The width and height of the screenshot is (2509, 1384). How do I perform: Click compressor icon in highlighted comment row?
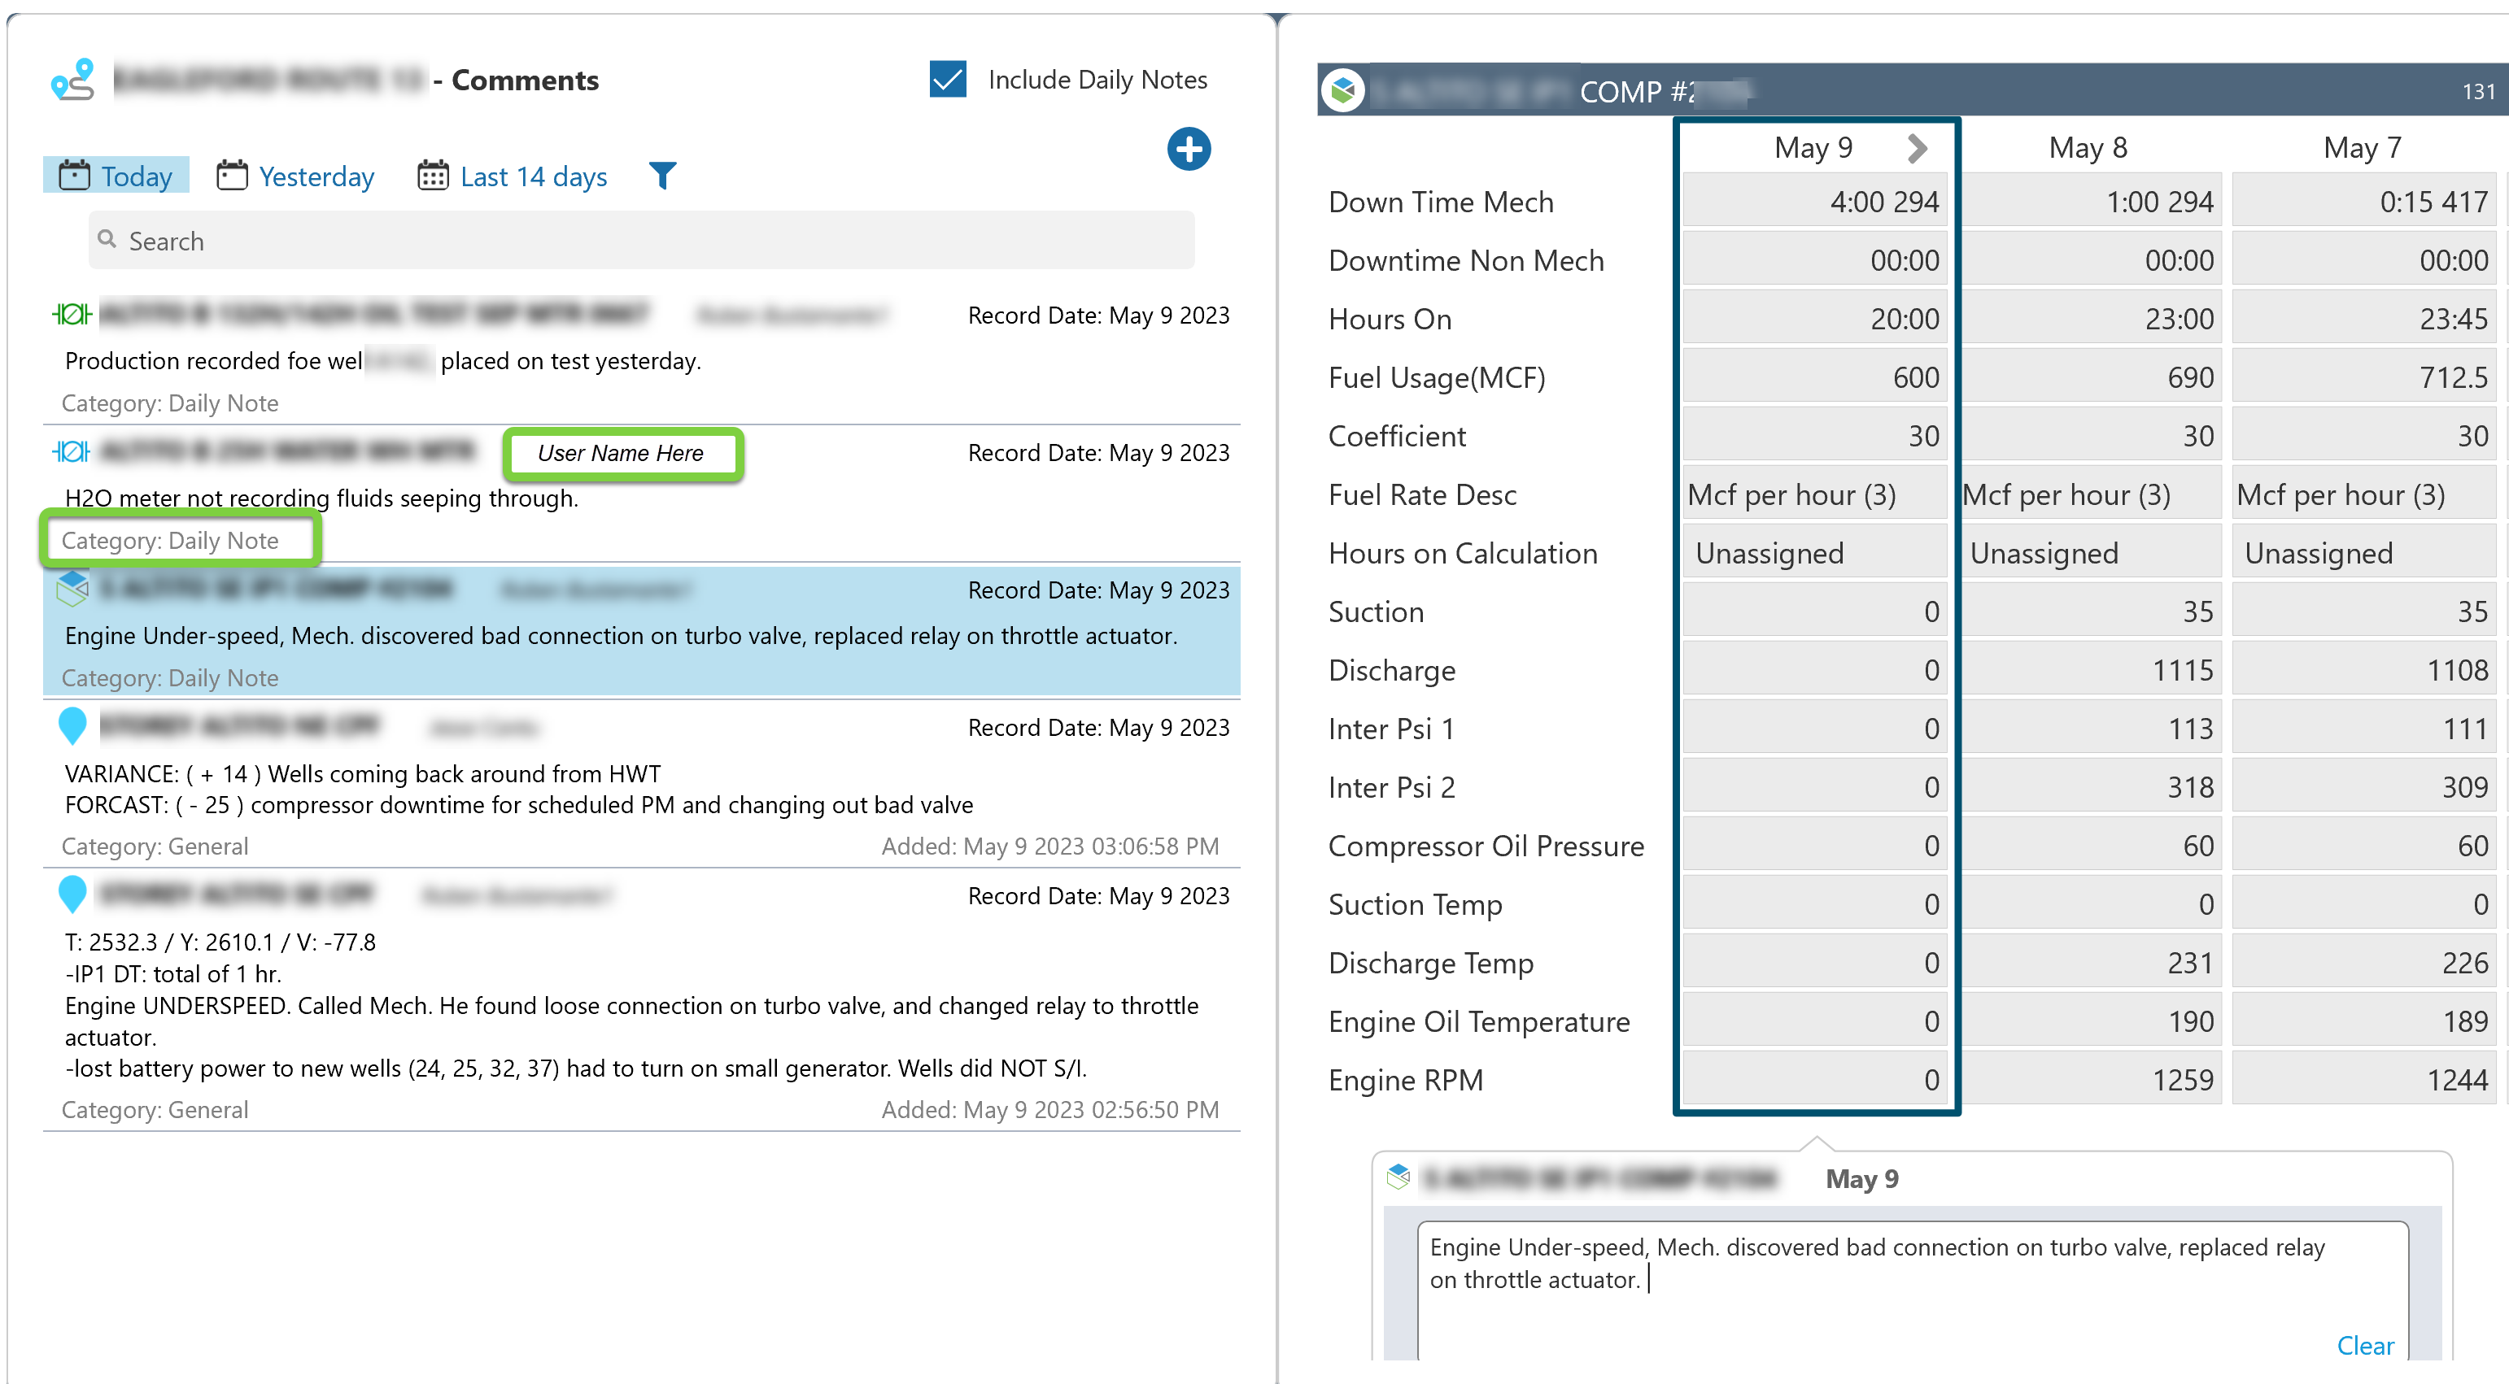73,588
